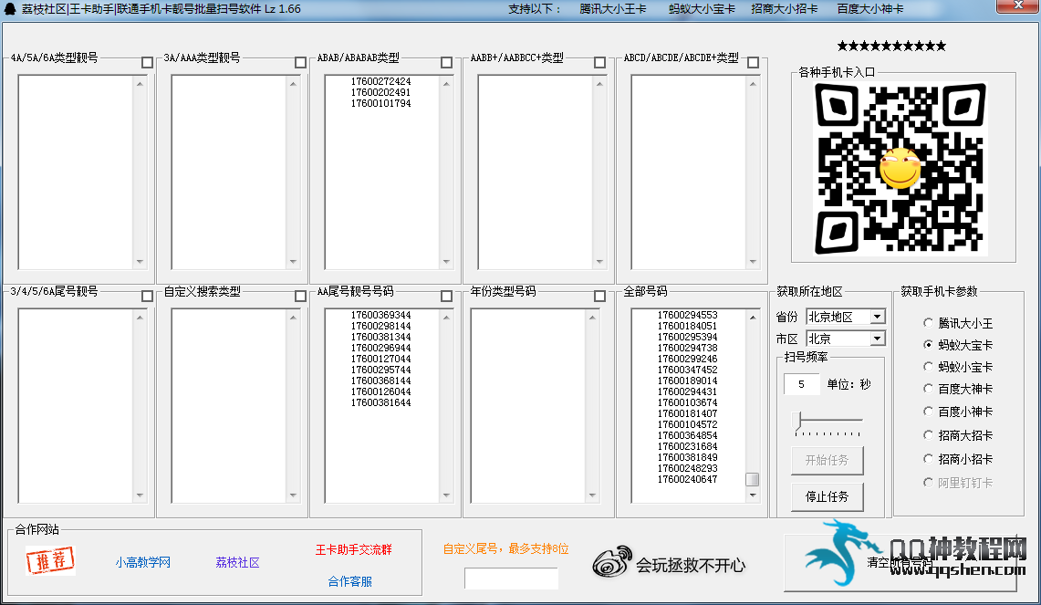The height and width of the screenshot is (605, 1041).
Task: Click the red 推荐 stamp icon
Action: pos(50,560)
